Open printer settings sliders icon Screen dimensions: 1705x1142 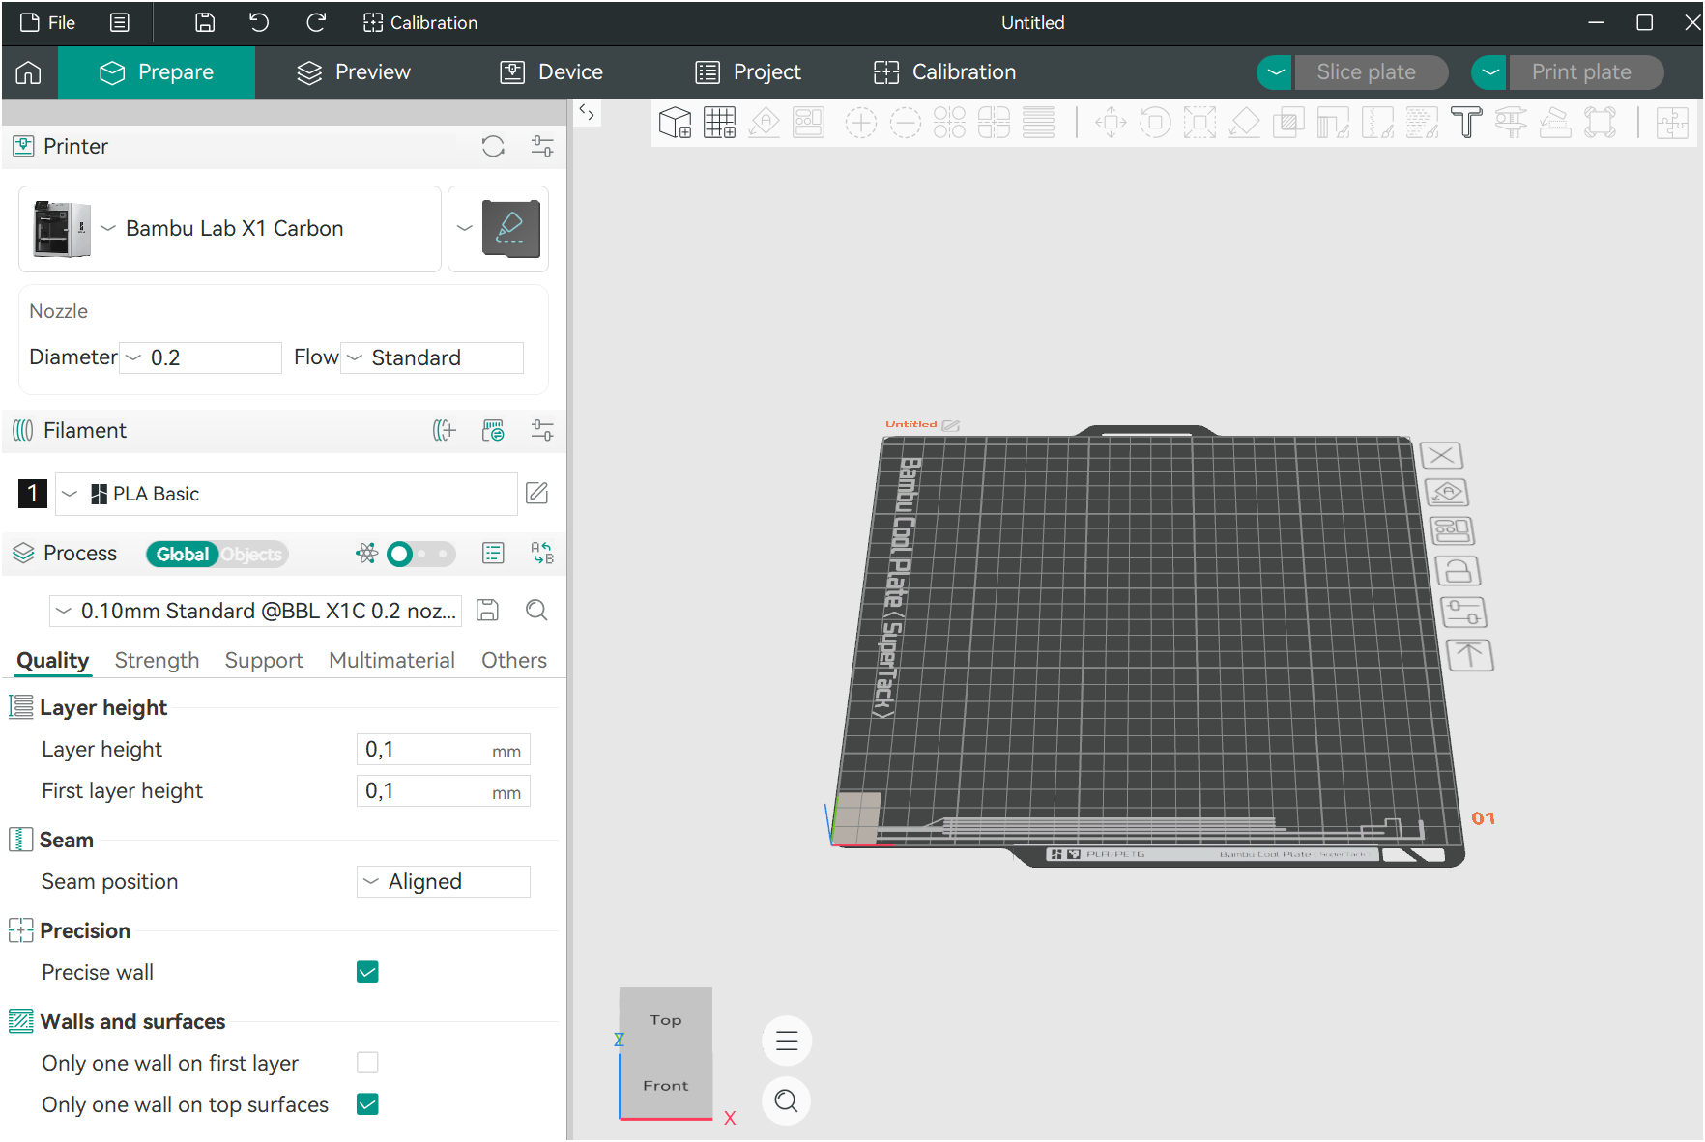coord(542,146)
